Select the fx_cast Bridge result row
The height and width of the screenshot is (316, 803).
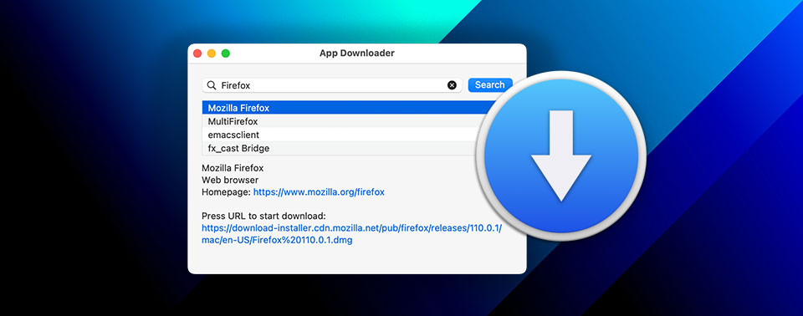click(340, 148)
